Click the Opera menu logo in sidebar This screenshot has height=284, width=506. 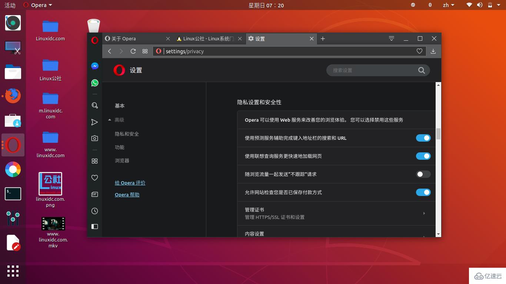pos(95,40)
